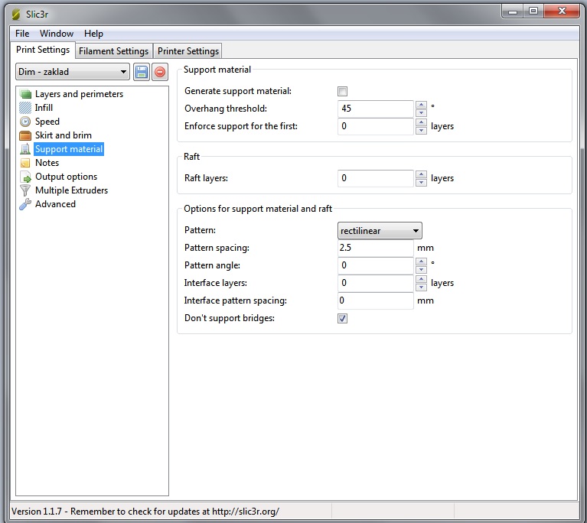This screenshot has height=523, width=587.
Task: Click the Layers and perimeters icon
Action: click(25, 94)
